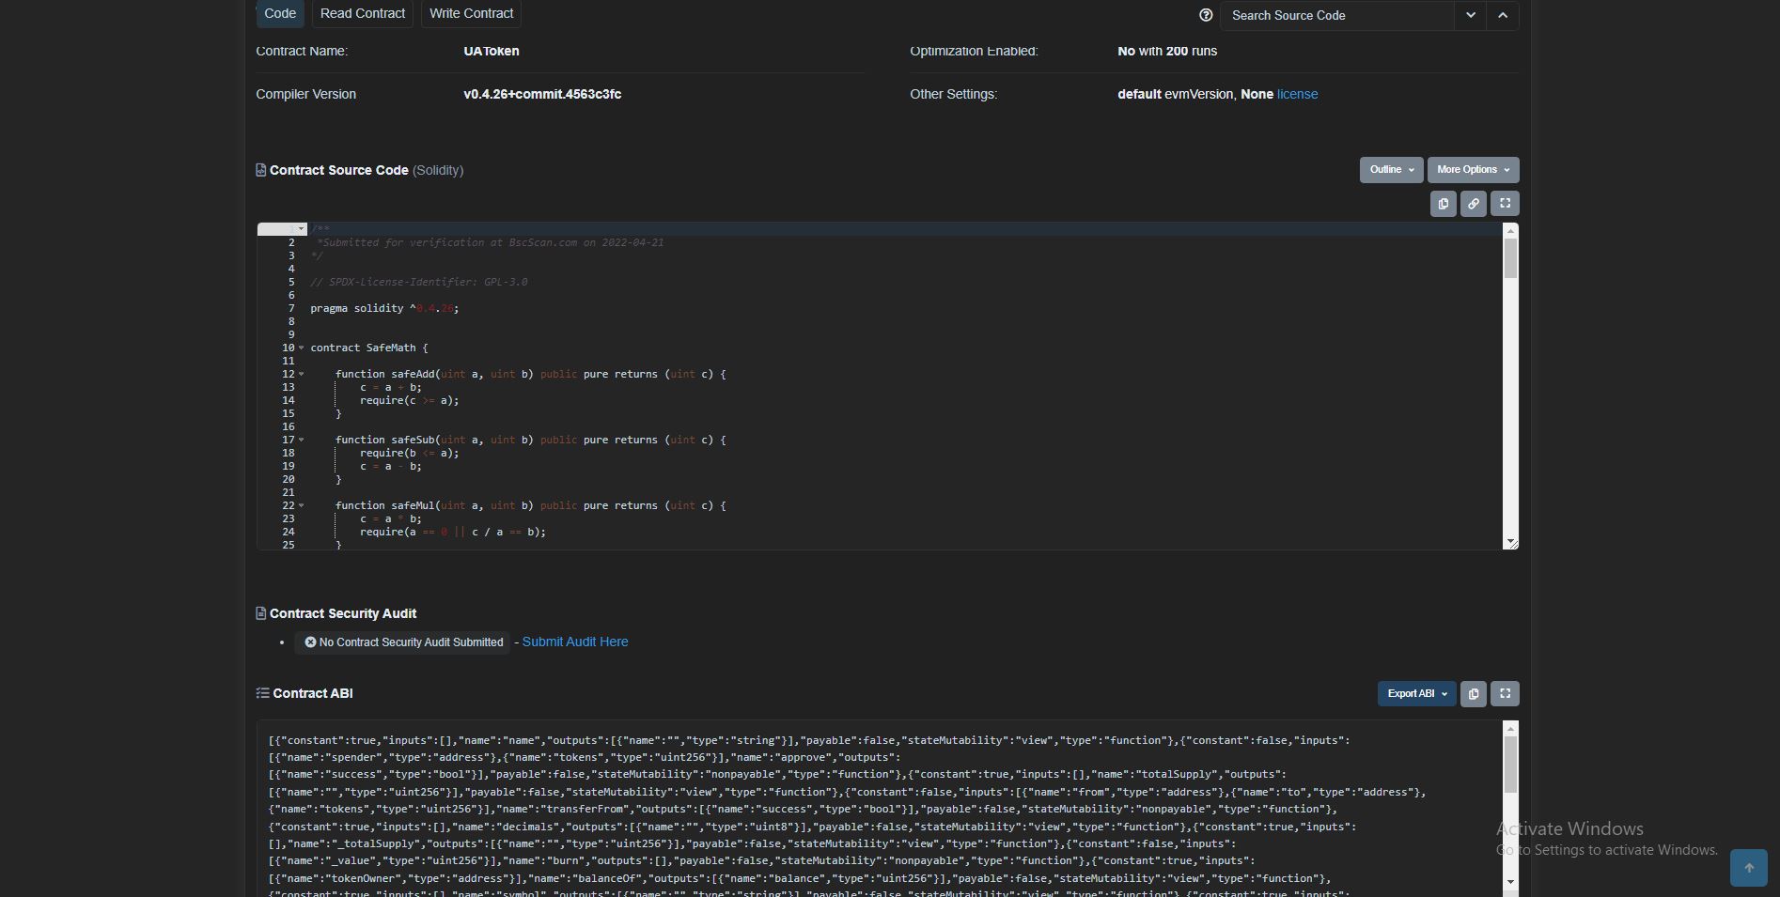Collapse the comment block on line 1
This screenshot has height=897, width=1780.
click(301, 229)
